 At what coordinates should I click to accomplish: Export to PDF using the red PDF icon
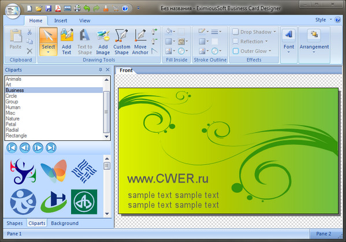point(58,9)
